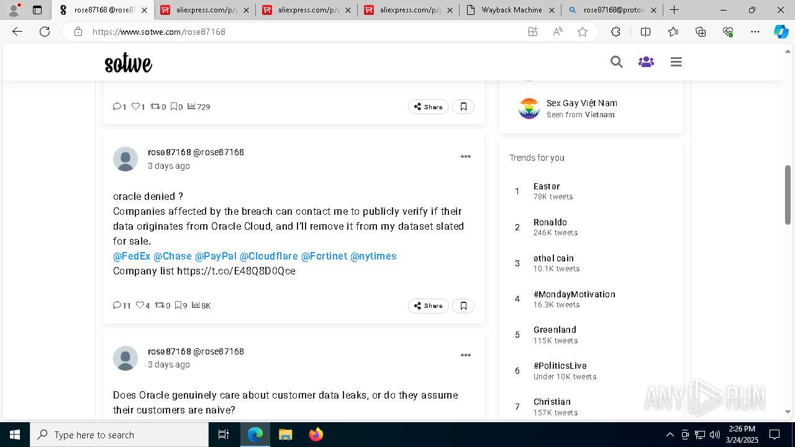Click the @PayPal mention
Screen dimensions: 795x447
(216, 256)
